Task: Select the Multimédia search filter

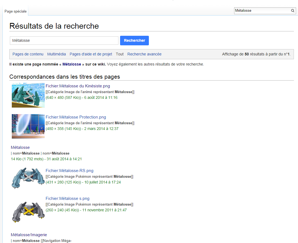Action: 56,54
